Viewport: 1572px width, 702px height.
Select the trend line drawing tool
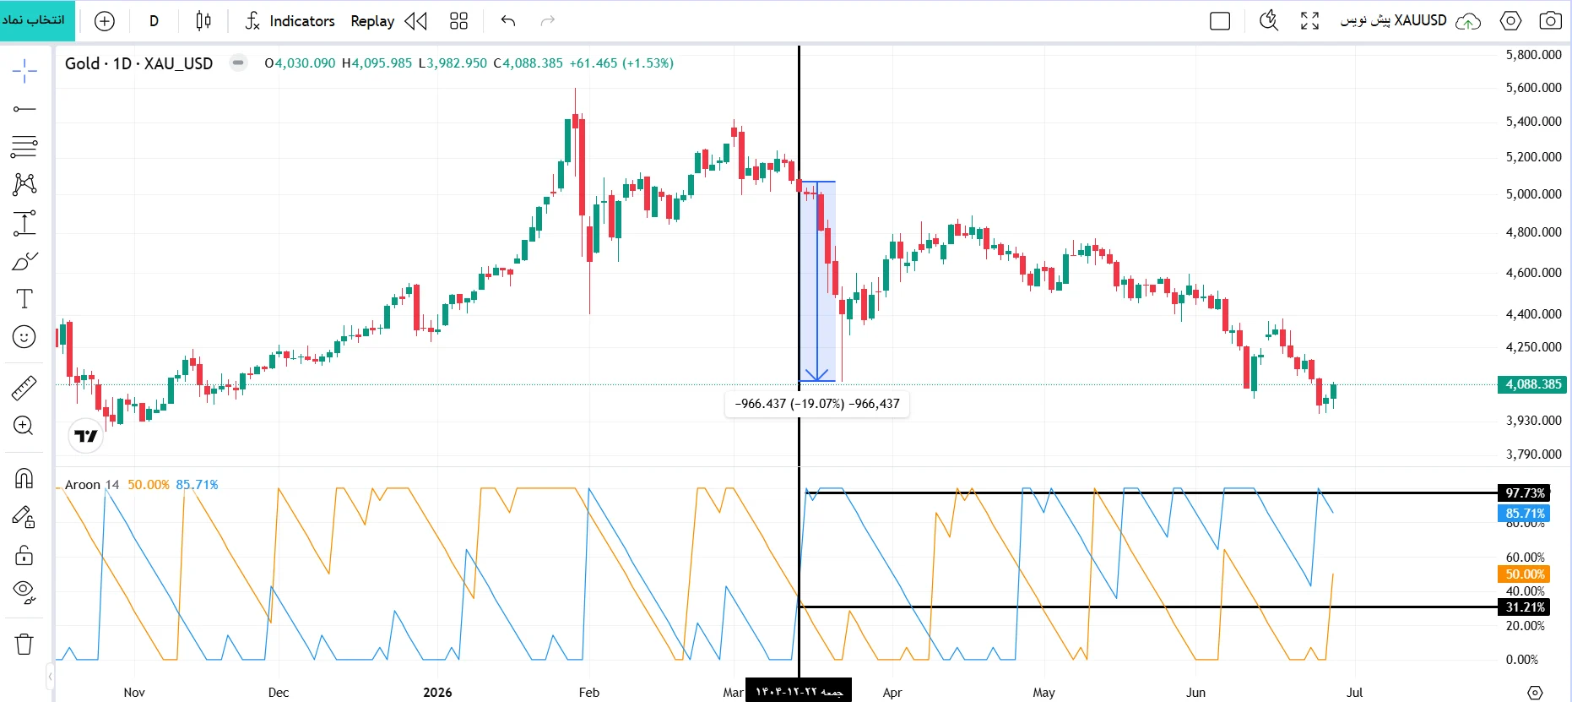pos(24,109)
